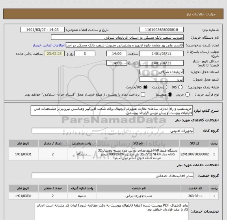
Task: Click unit cell دستگاه in goods table
Action: click(x=82, y=154)
